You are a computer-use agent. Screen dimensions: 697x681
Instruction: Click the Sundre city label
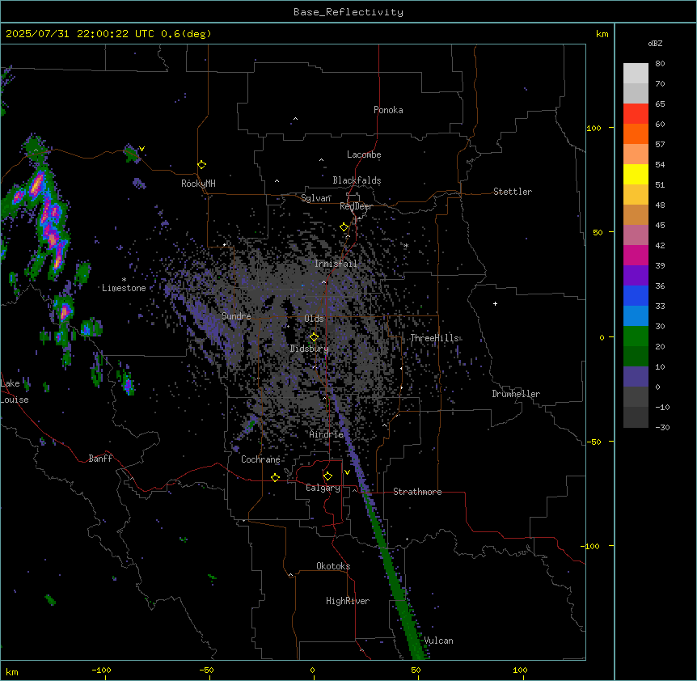(x=236, y=316)
